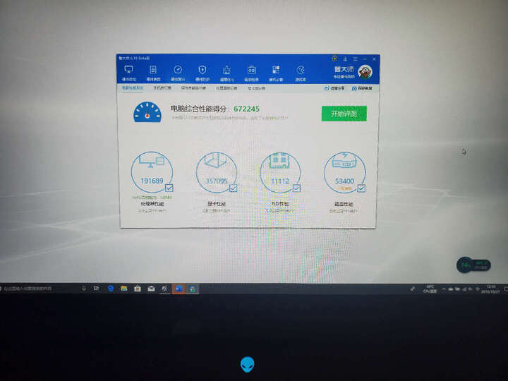Click the save screenshot link

362,88
